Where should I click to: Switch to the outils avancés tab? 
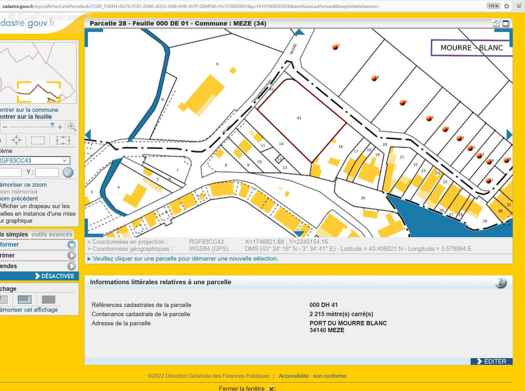point(52,235)
